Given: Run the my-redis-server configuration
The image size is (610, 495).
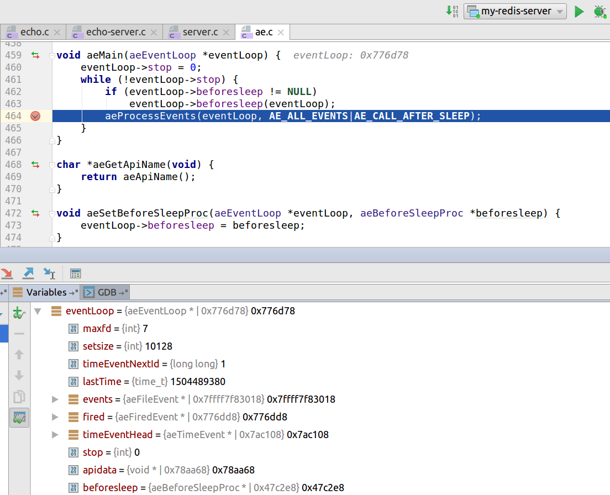Looking at the screenshot, I should pyautogui.click(x=579, y=12).
